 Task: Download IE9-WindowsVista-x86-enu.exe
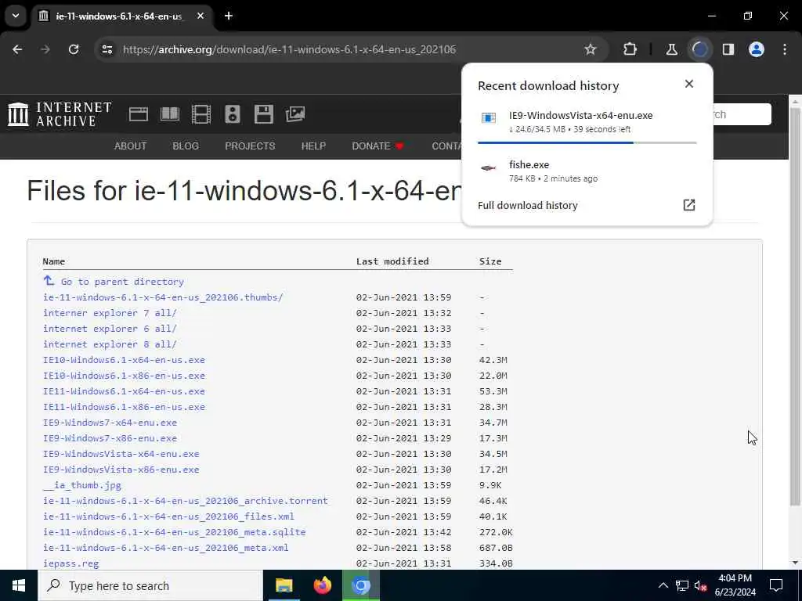121,470
